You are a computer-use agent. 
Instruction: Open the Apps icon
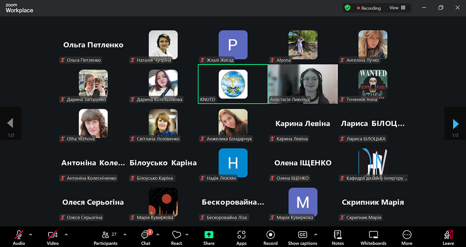coord(241,235)
